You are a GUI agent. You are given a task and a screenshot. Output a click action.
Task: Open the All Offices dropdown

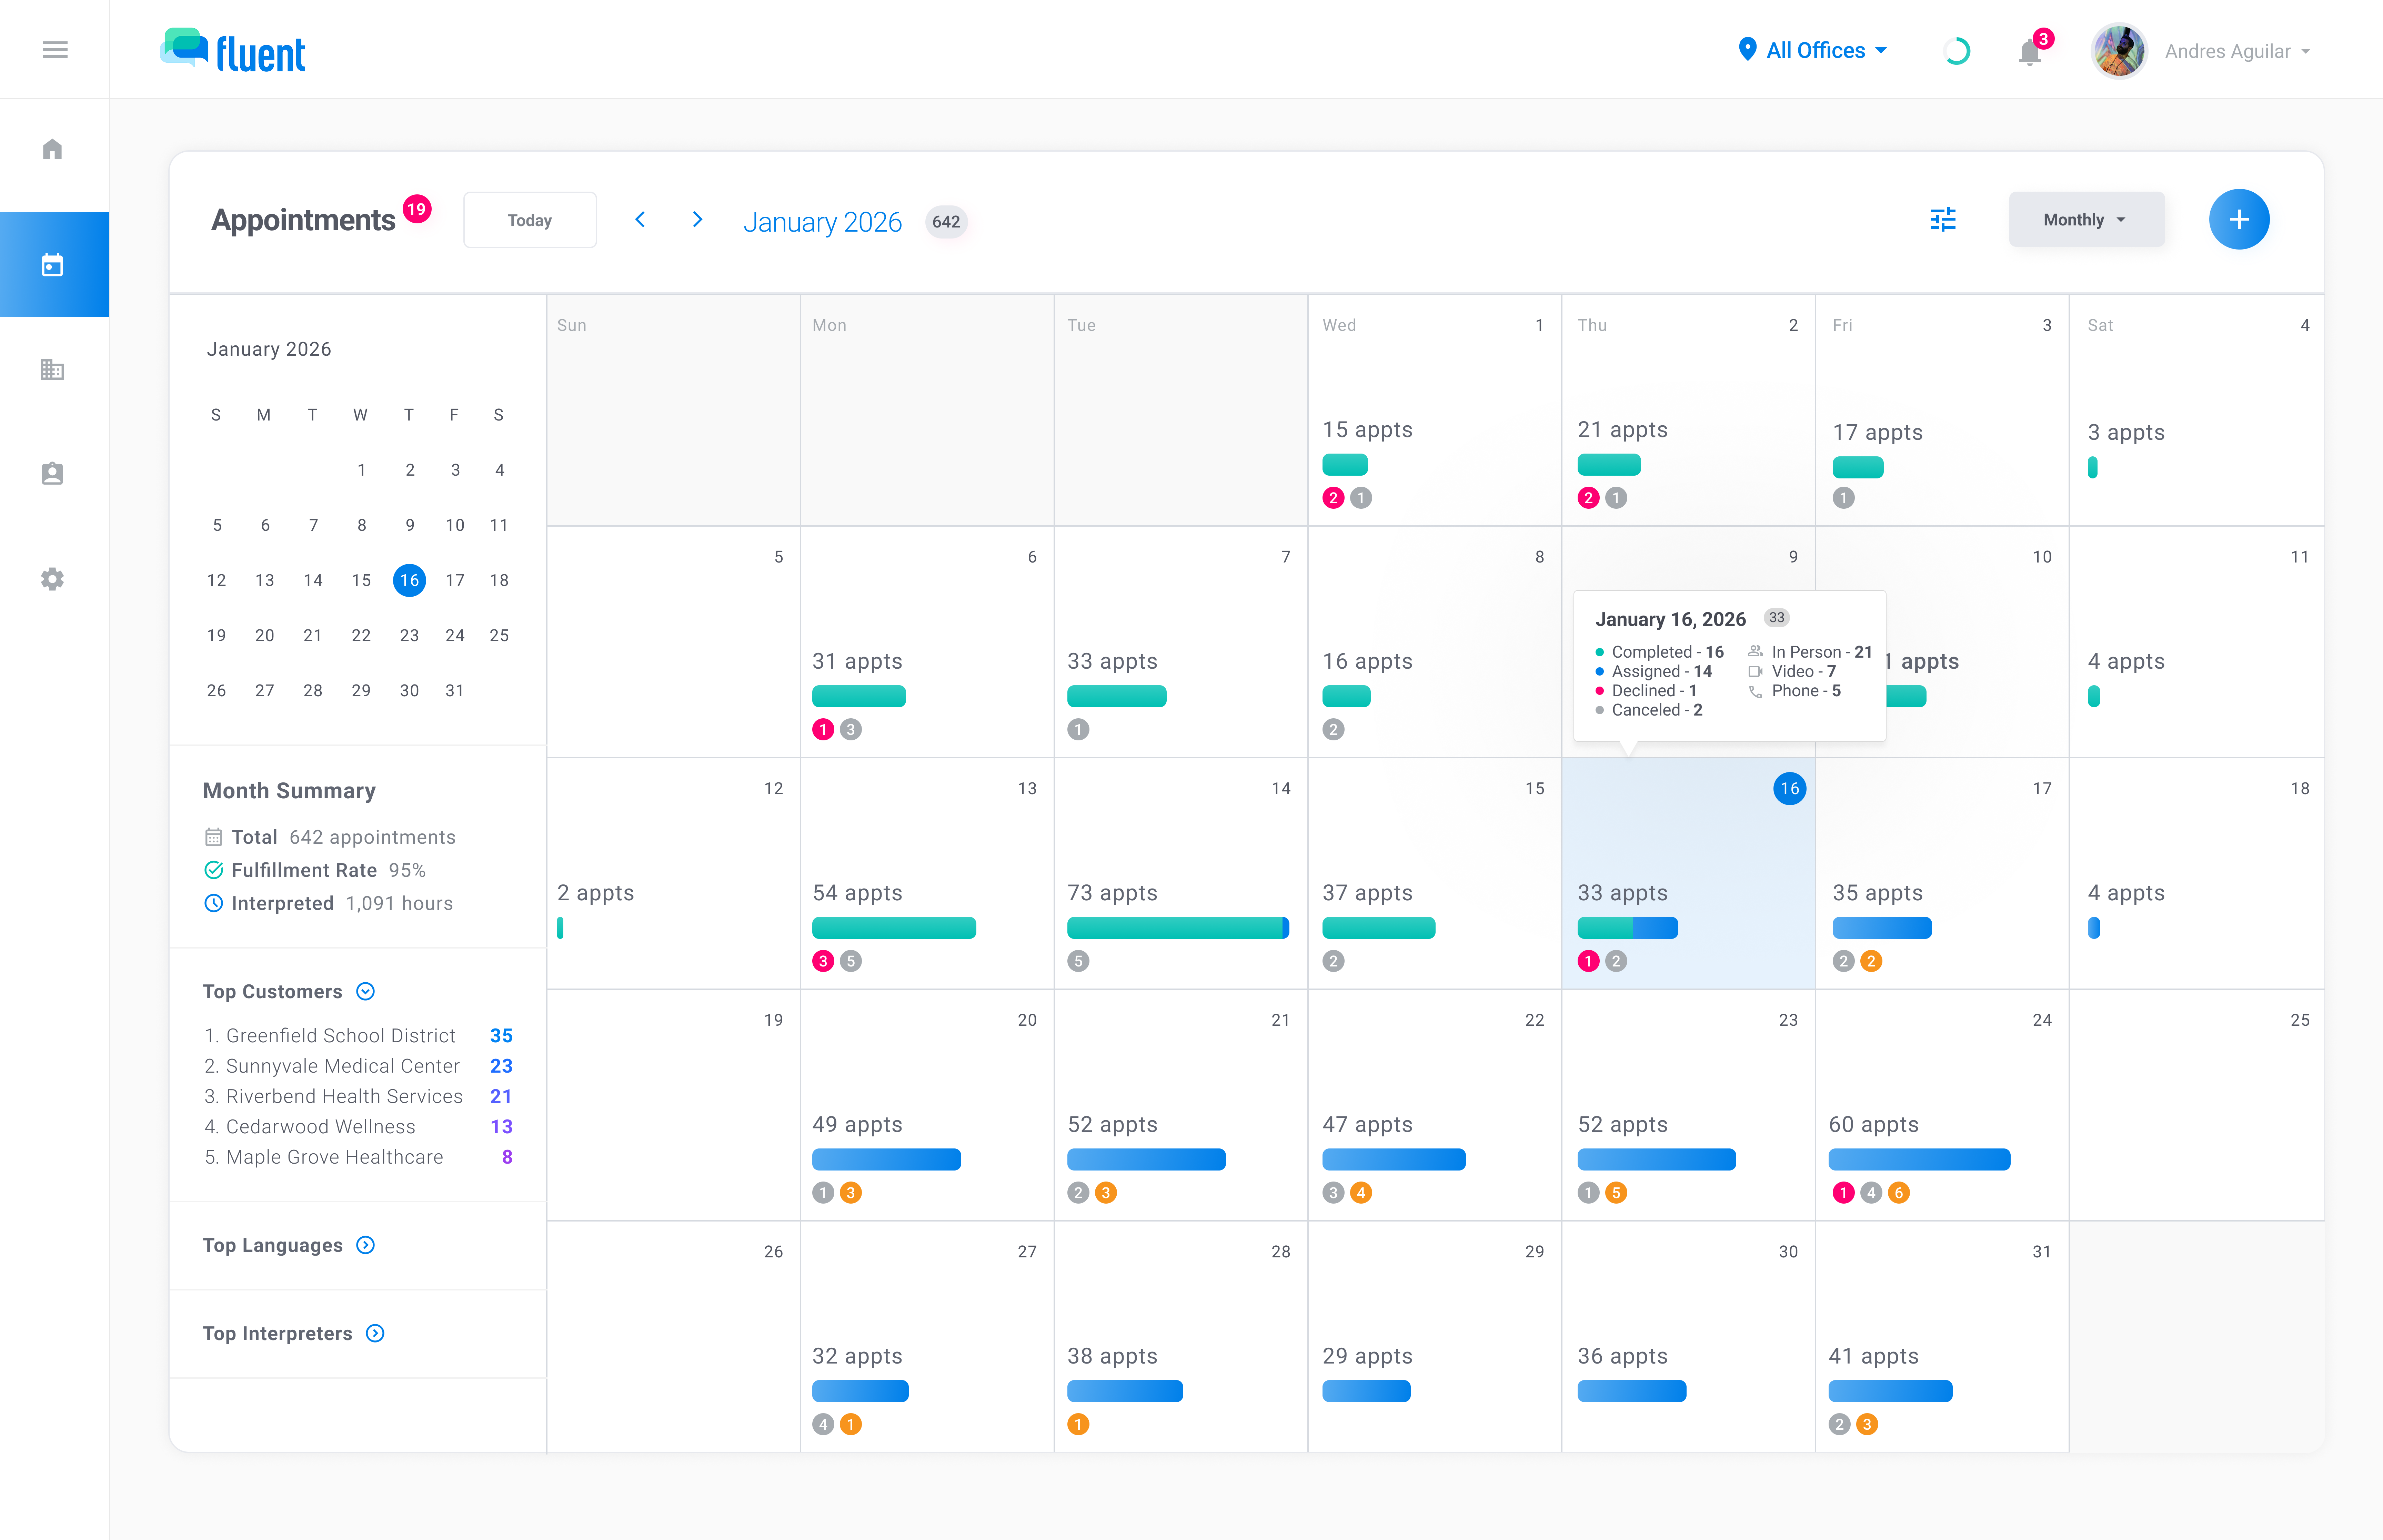click(1812, 50)
